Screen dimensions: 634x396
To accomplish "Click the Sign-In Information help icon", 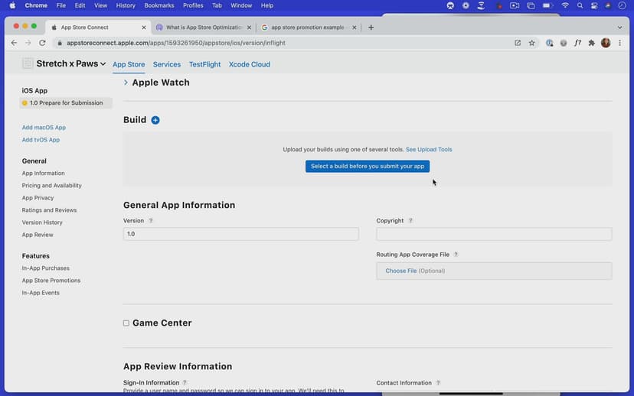I will click(185, 383).
